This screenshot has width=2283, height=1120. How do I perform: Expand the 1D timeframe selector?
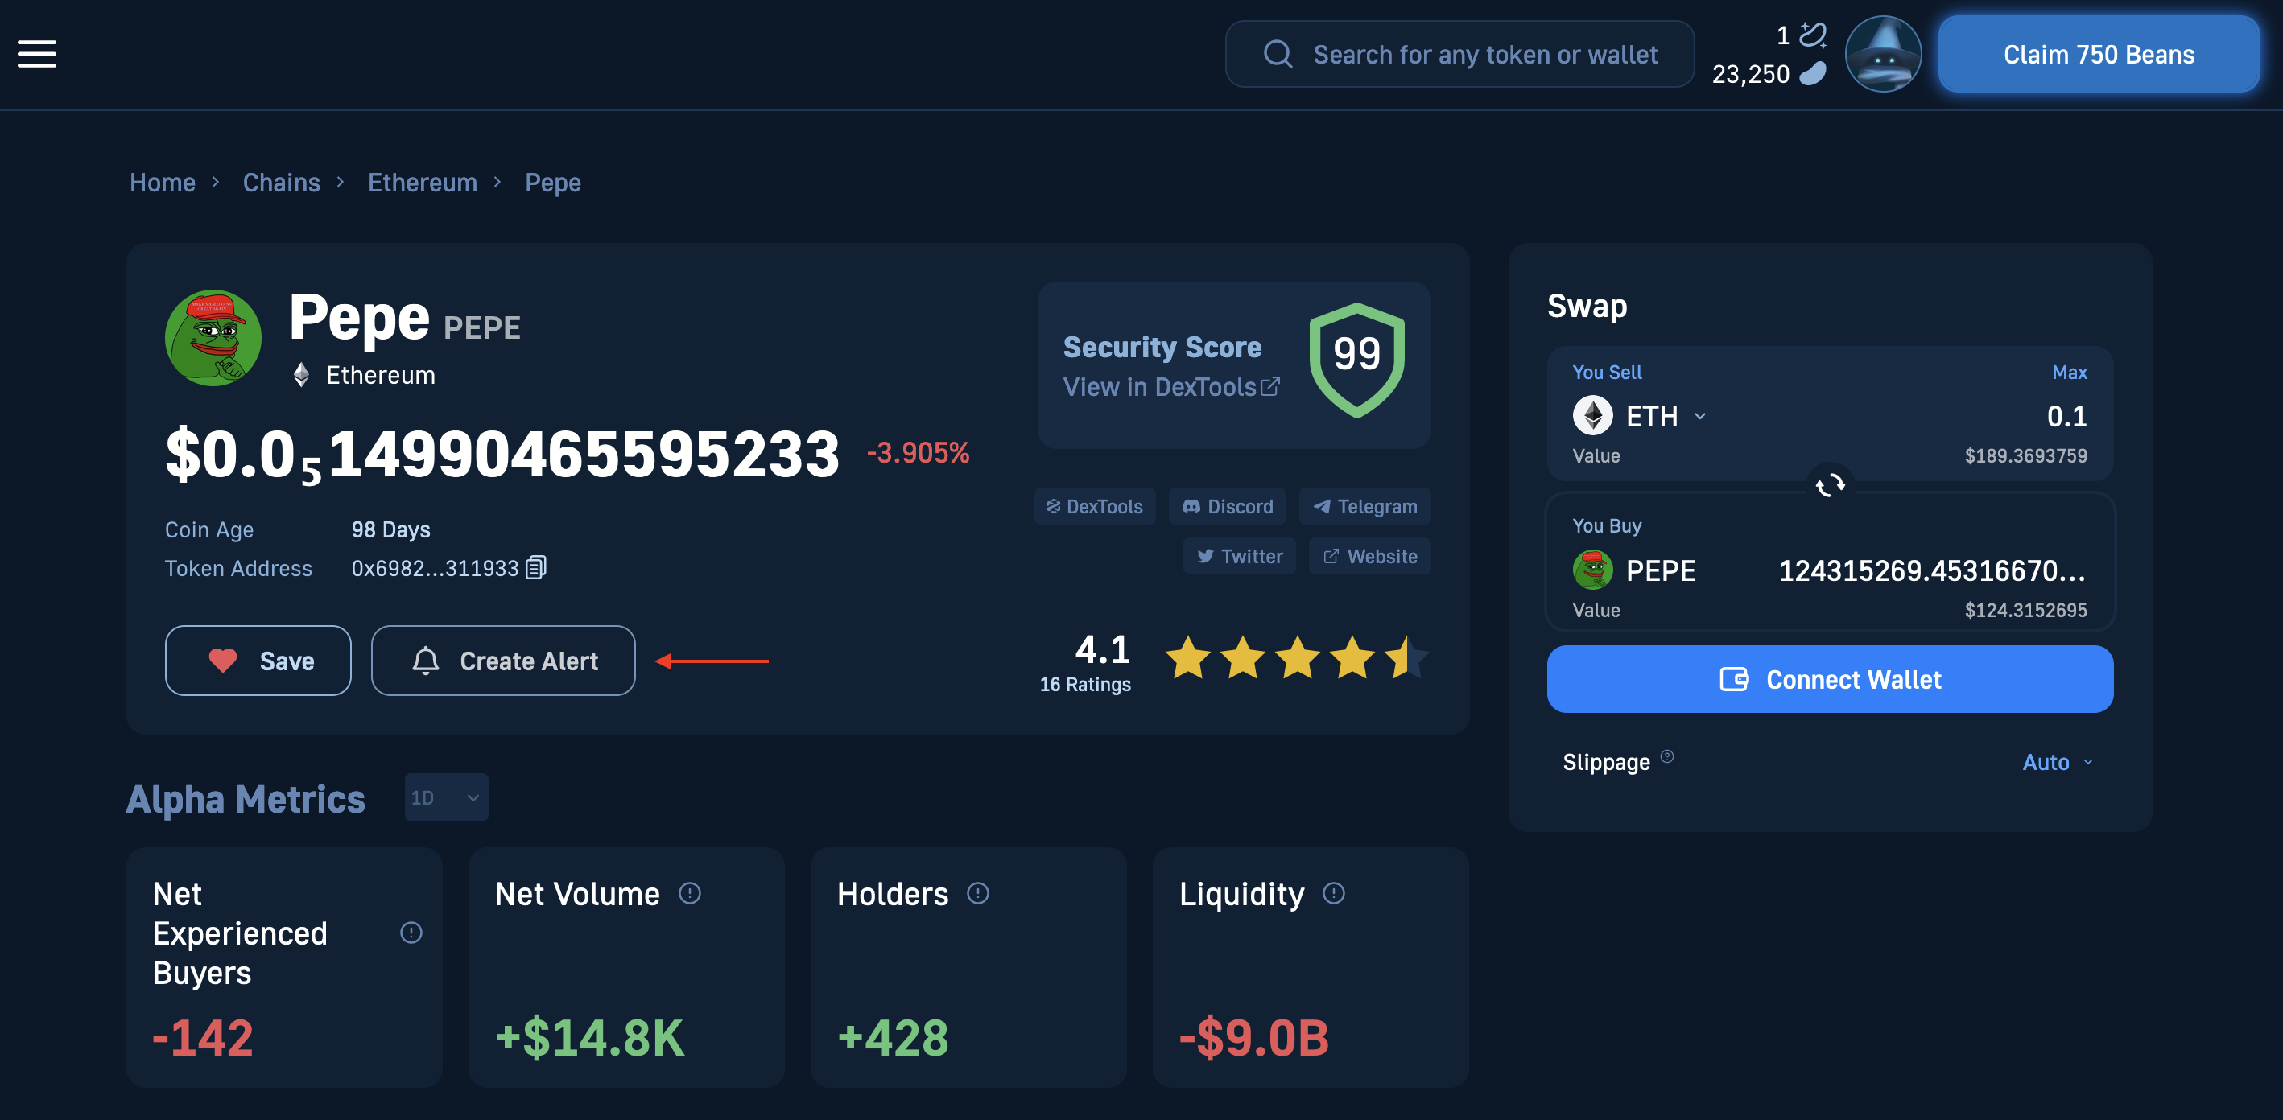point(445,797)
